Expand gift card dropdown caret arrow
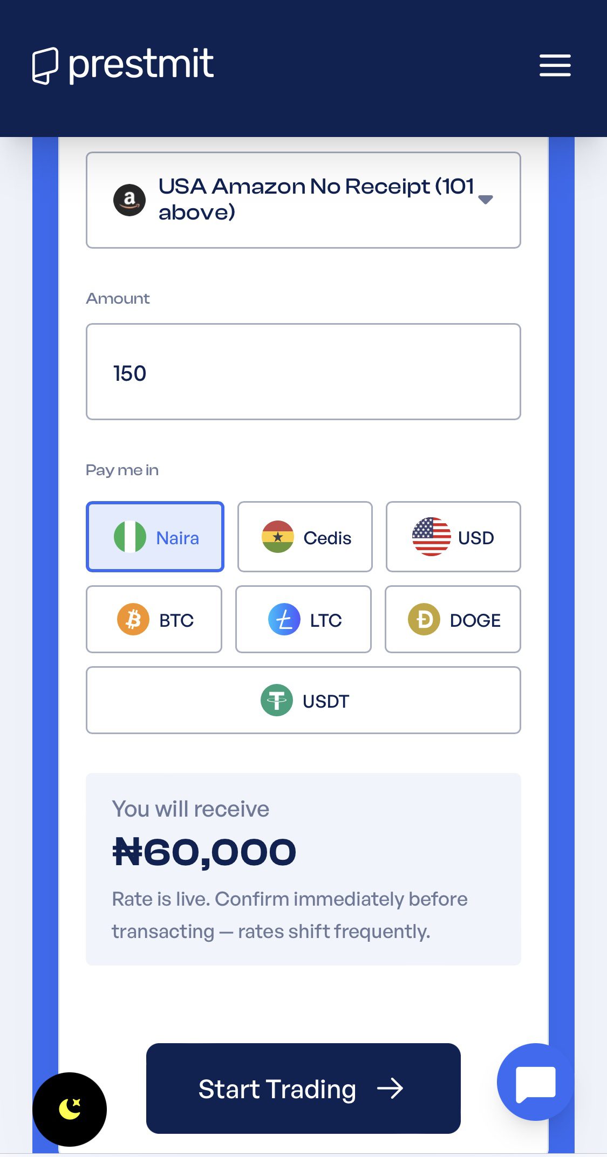The height and width of the screenshot is (1157, 607). pyautogui.click(x=486, y=200)
